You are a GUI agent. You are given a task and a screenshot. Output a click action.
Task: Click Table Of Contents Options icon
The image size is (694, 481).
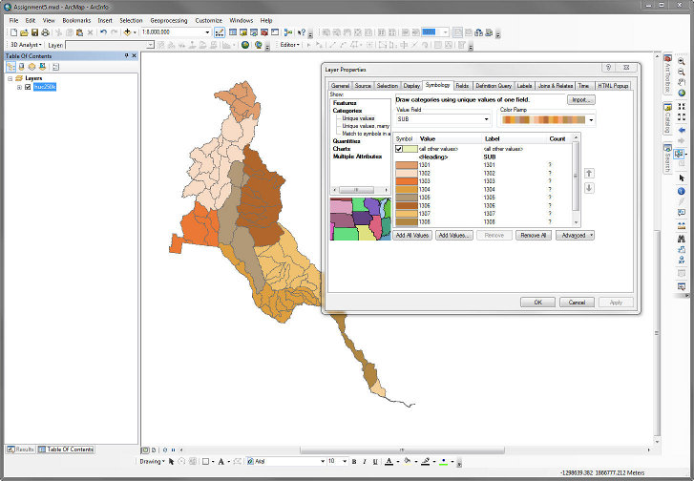click(55, 67)
